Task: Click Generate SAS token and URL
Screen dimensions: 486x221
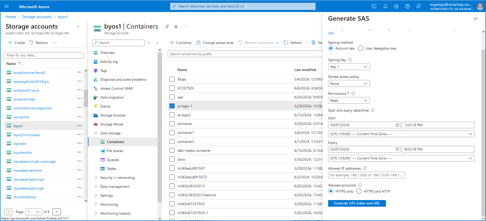Action: point(357,203)
